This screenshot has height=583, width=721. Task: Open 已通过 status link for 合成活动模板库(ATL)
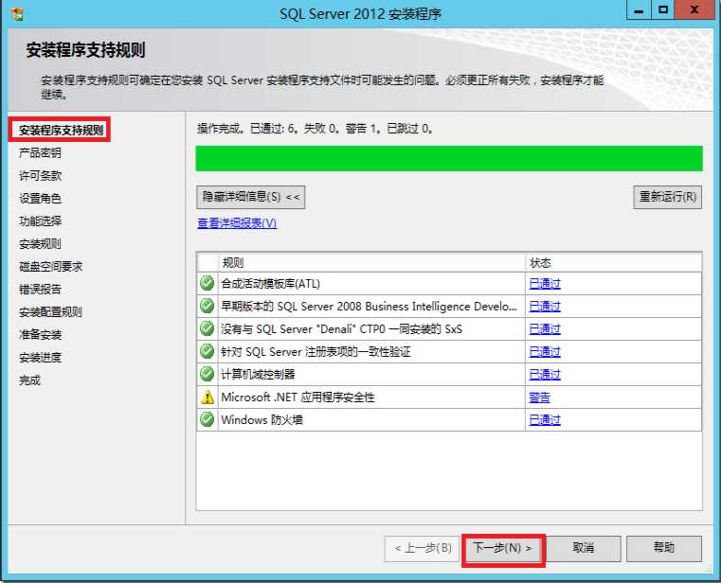[x=545, y=284]
